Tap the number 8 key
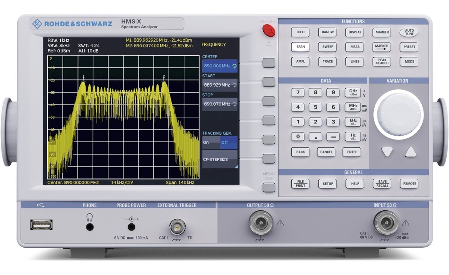Viewport: 449px width, 275px height. [315, 93]
